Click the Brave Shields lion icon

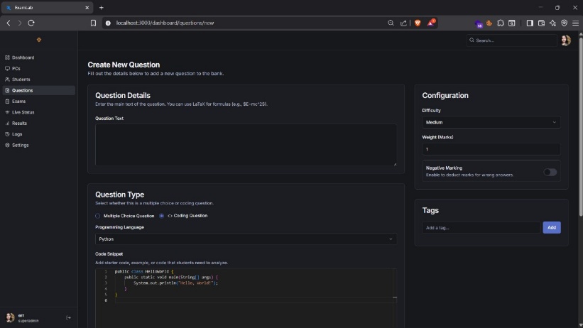(x=418, y=23)
